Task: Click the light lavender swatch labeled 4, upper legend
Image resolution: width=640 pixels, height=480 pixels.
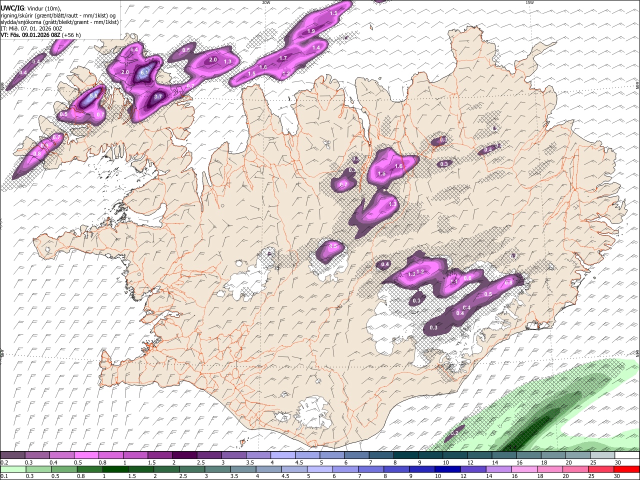Action: coord(282,455)
